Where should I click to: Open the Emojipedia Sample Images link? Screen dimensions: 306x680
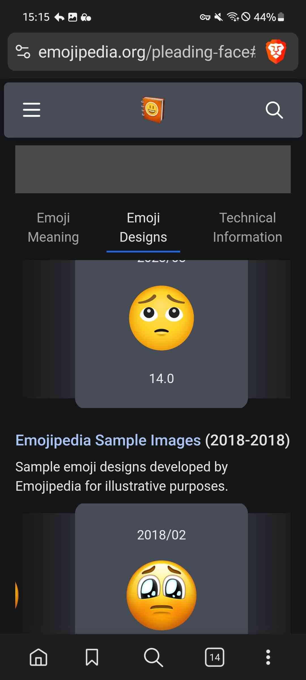click(108, 440)
